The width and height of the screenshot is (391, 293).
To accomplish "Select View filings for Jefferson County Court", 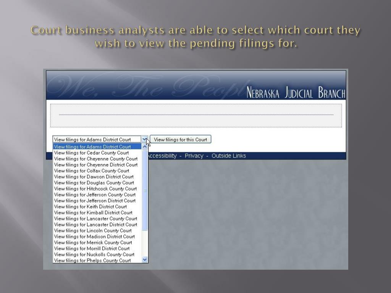I will [x=97, y=195].
